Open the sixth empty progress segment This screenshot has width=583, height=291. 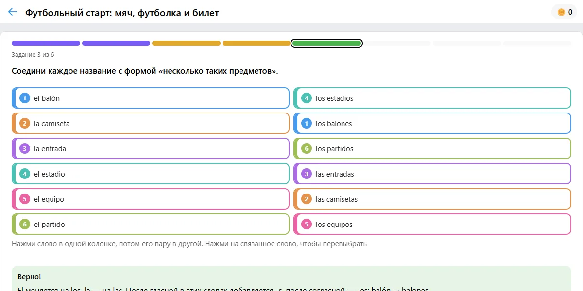397,43
